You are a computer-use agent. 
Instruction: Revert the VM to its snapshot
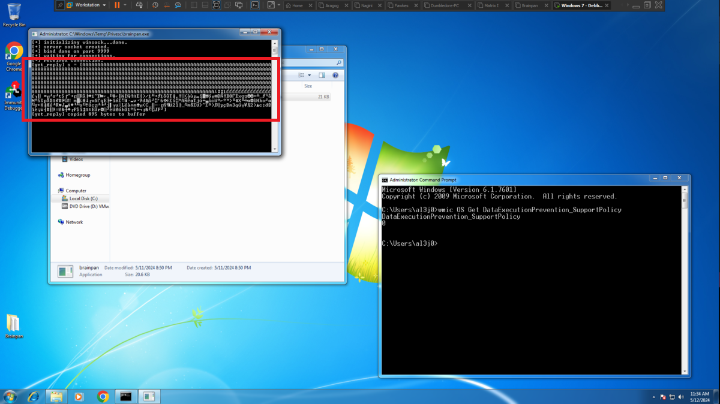166,5
